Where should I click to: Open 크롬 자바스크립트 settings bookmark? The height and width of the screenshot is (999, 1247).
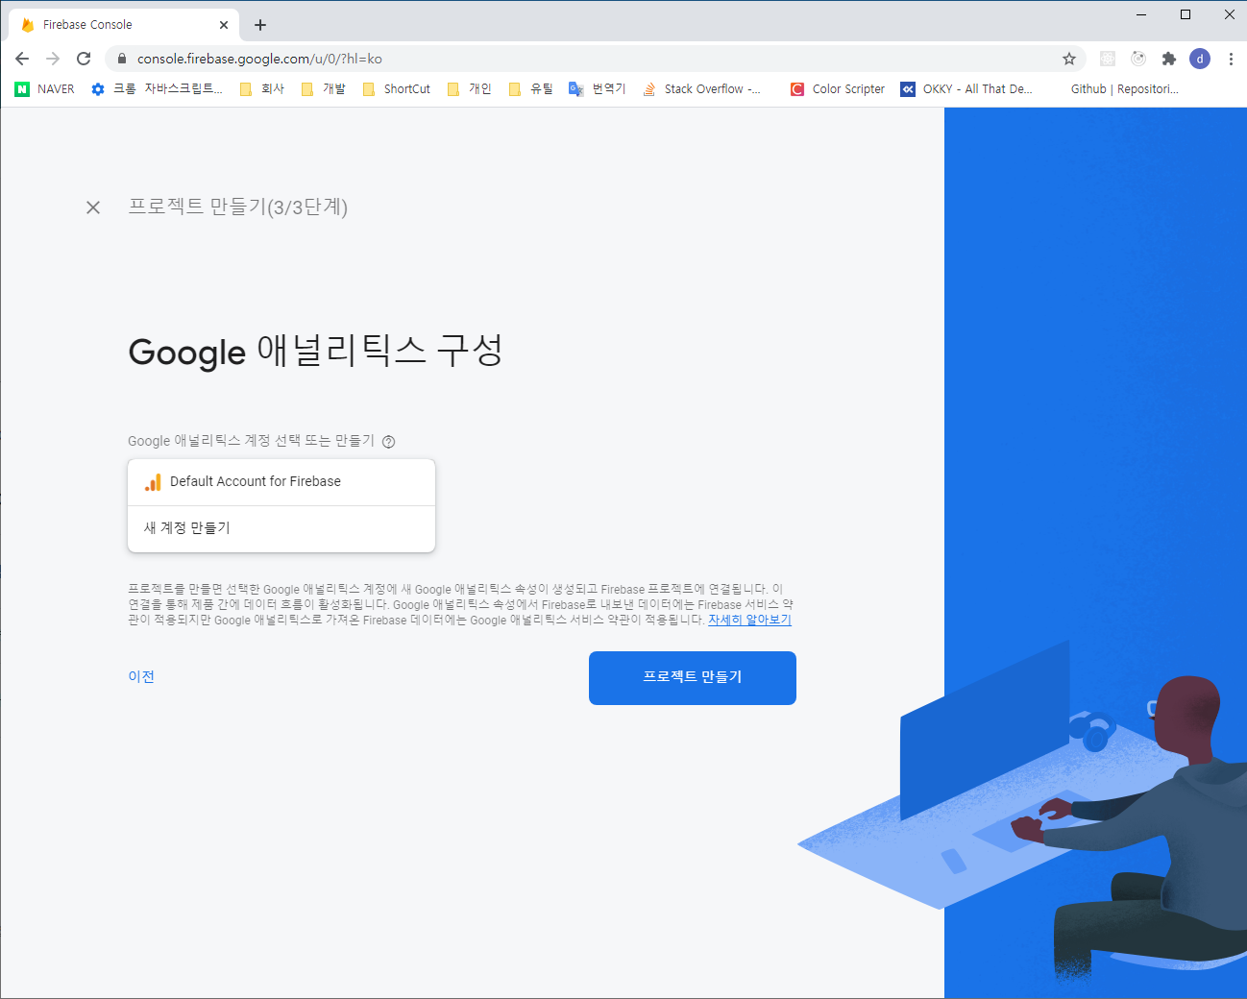(157, 89)
